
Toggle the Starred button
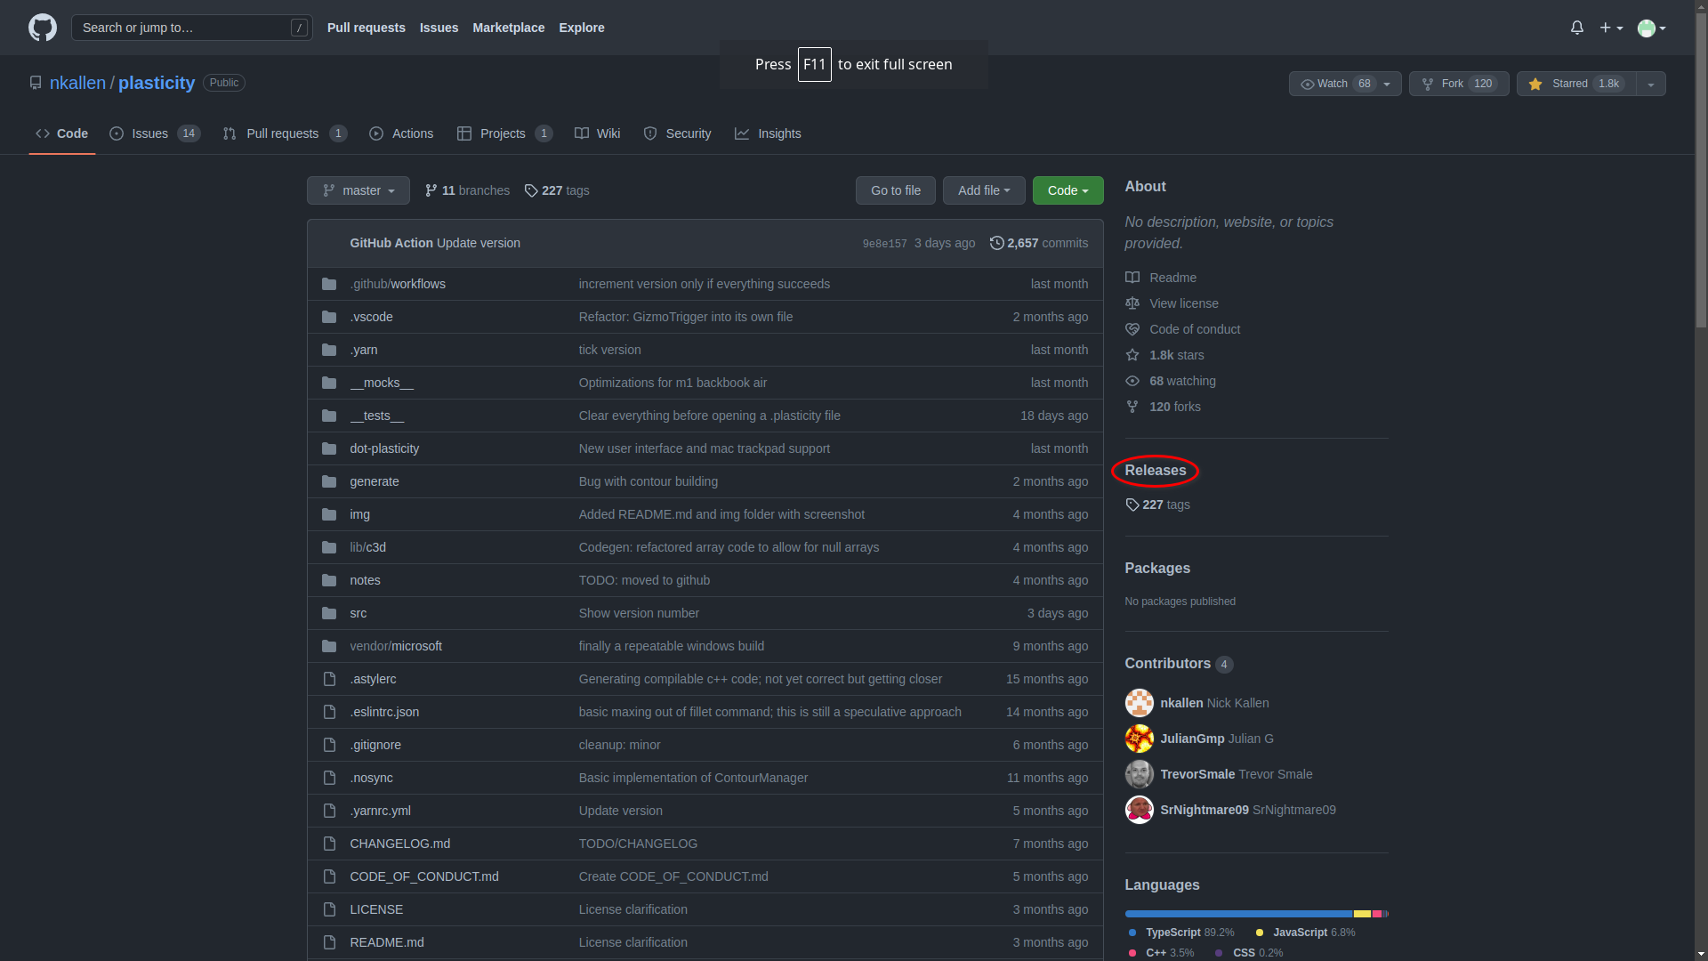pyautogui.click(x=1576, y=84)
